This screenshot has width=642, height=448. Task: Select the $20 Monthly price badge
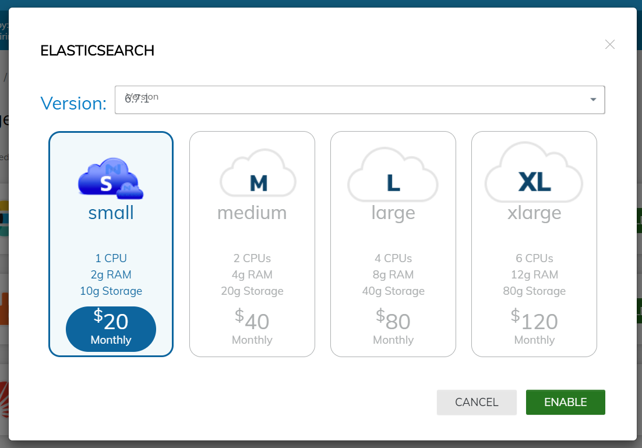coord(111,329)
